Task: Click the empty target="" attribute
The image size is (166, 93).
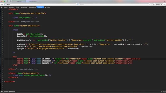Action: click(x=60, y=59)
